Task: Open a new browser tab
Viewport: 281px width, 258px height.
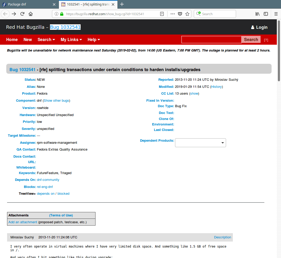Action: (x=122, y=4)
